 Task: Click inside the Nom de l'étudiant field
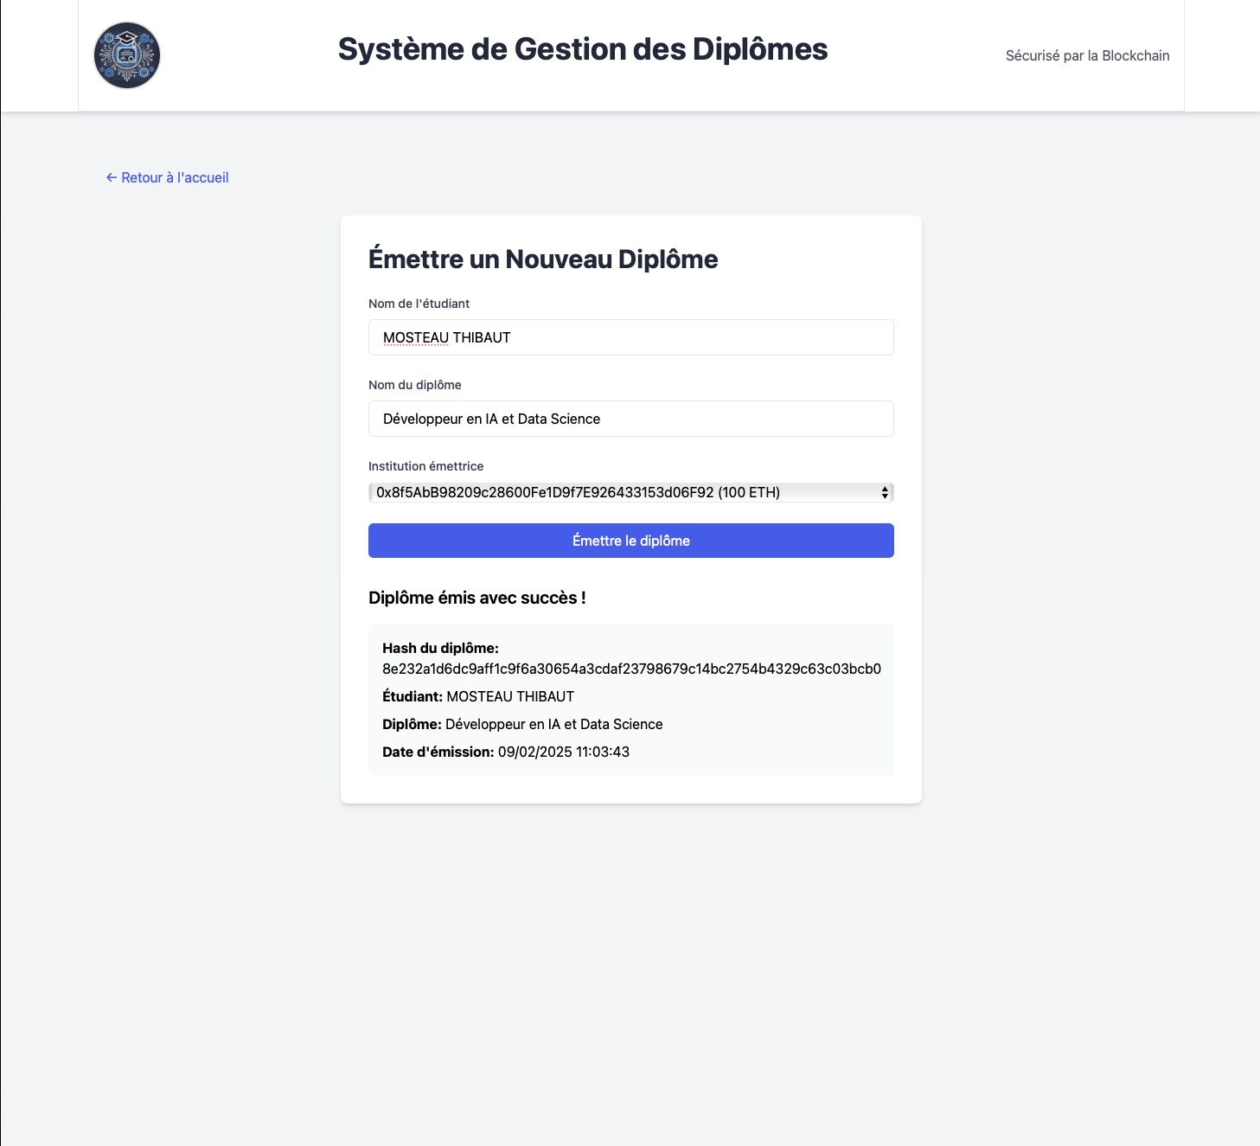(630, 337)
